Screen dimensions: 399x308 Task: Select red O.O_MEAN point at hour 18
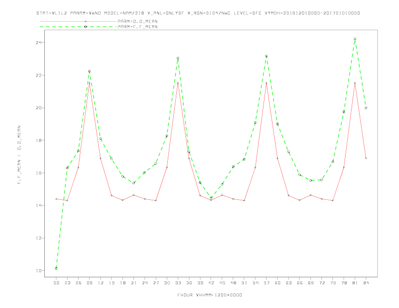pos(122,200)
